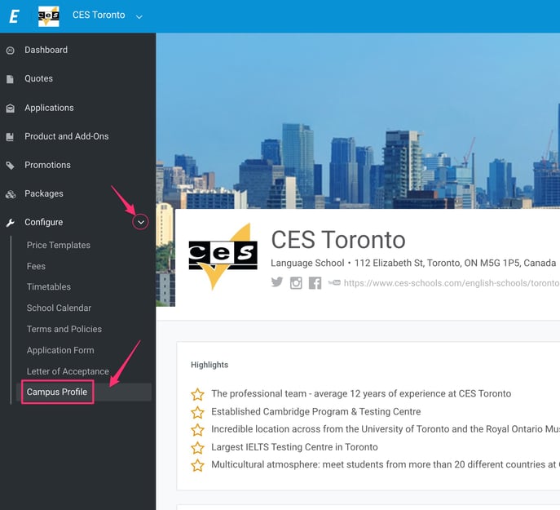Click the 112 Elizabeth St address text
The image size is (560, 510).
[455, 263]
